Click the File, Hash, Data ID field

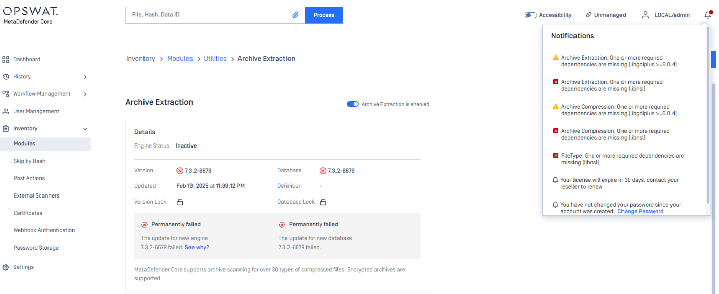coord(215,15)
